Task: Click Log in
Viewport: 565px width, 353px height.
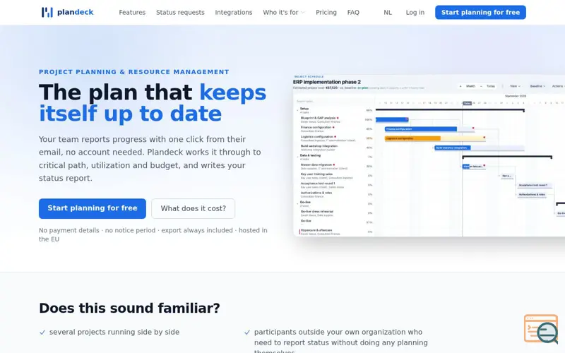Action: (415, 12)
